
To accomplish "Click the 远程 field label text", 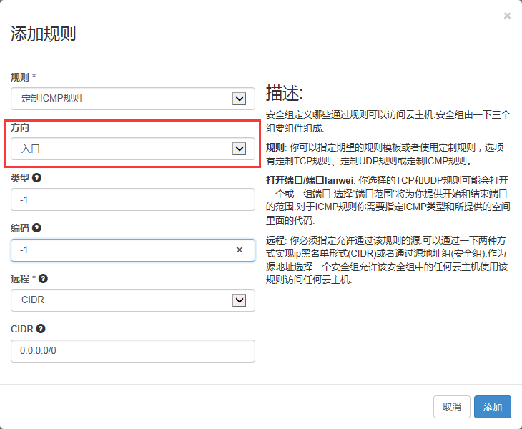I will pyautogui.click(x=20, y=278).
